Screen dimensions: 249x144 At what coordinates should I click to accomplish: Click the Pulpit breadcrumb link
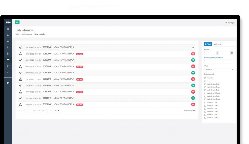click(17, 34)
